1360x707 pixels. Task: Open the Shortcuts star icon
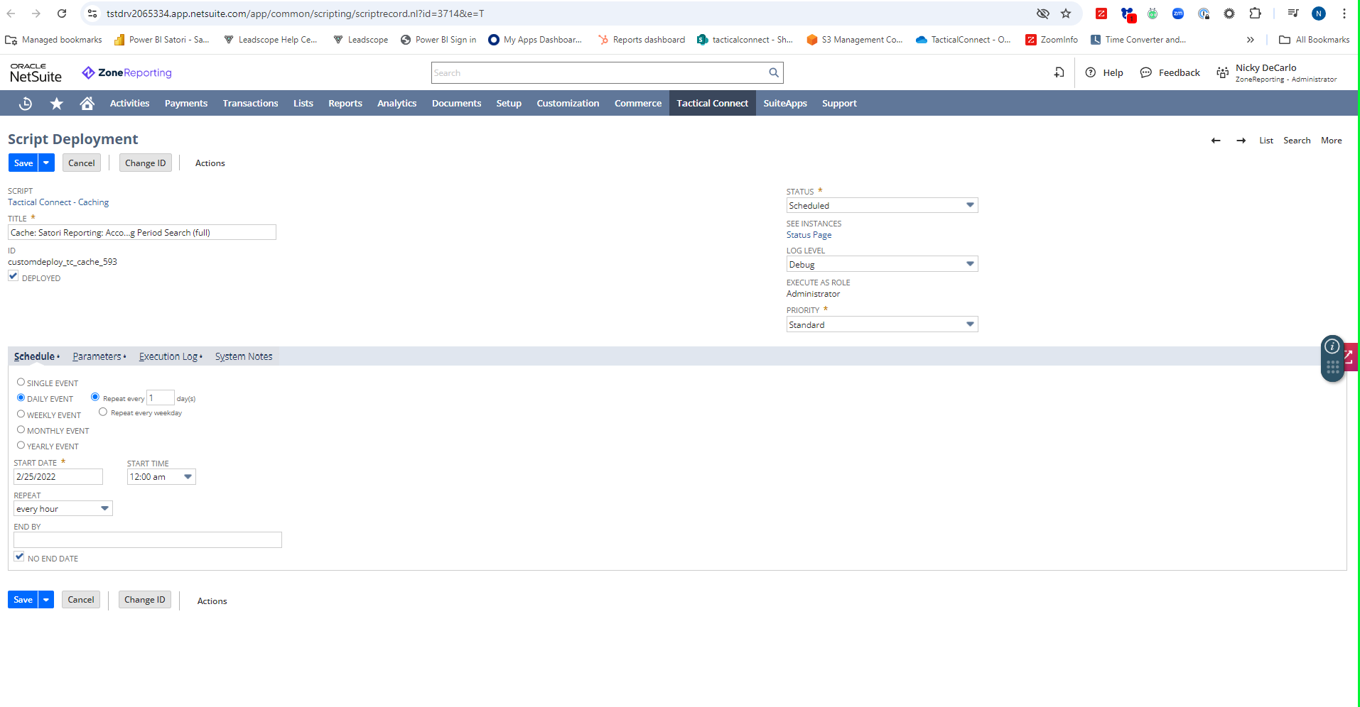coord(57,104)
